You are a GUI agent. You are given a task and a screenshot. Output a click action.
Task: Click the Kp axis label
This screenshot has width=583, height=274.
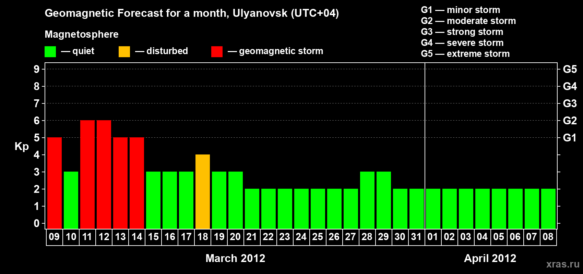[x=22, y=147]
